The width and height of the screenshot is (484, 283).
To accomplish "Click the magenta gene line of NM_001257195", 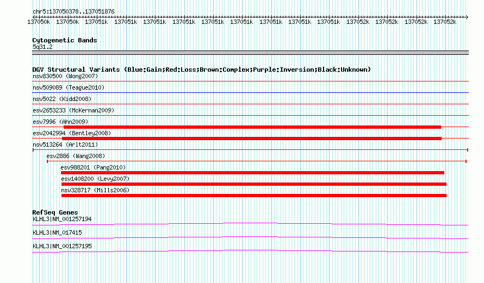I will (250, 251).
